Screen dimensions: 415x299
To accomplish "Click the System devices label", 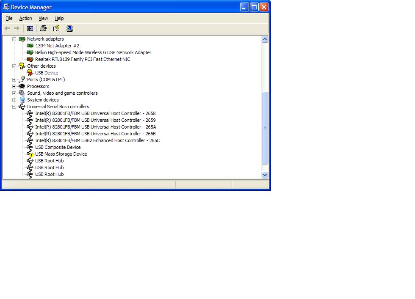I will coord(43,100).
